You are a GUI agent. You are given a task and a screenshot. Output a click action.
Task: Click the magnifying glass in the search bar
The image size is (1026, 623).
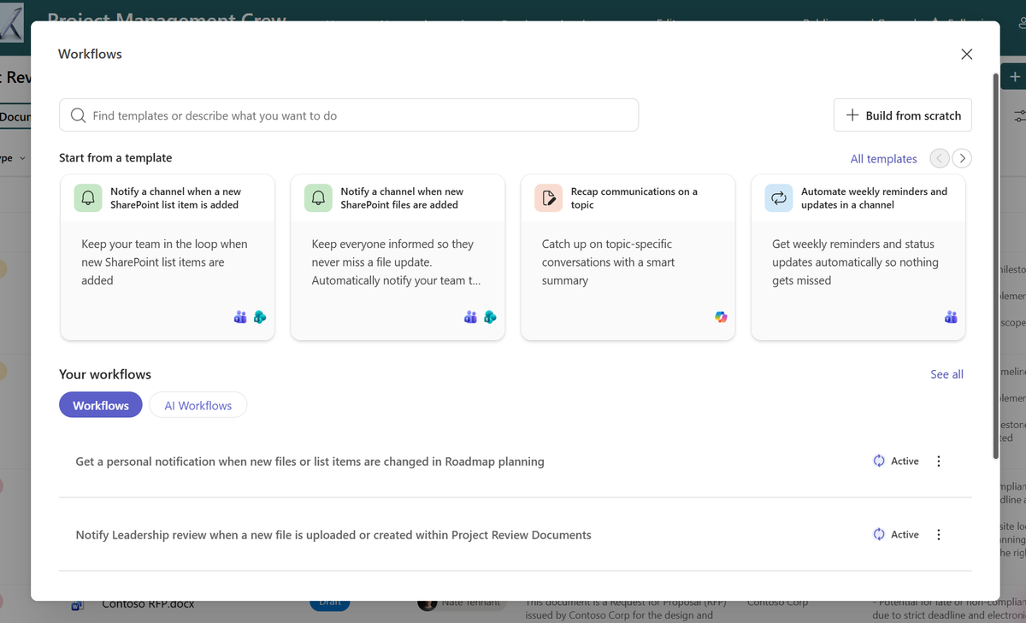pyautogui.click(x=77, y=115)
